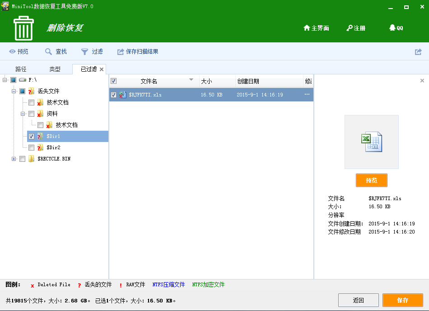Check the 技术文档 checkbox under 资料
429x311 pixels.
[x=41, y=125]
